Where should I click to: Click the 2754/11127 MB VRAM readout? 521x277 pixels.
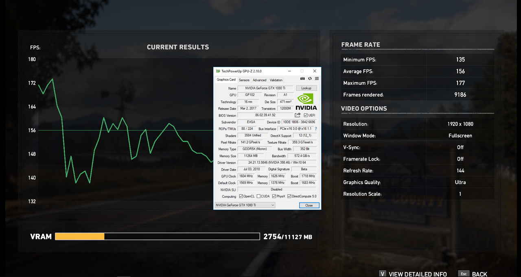coord(288,237)
